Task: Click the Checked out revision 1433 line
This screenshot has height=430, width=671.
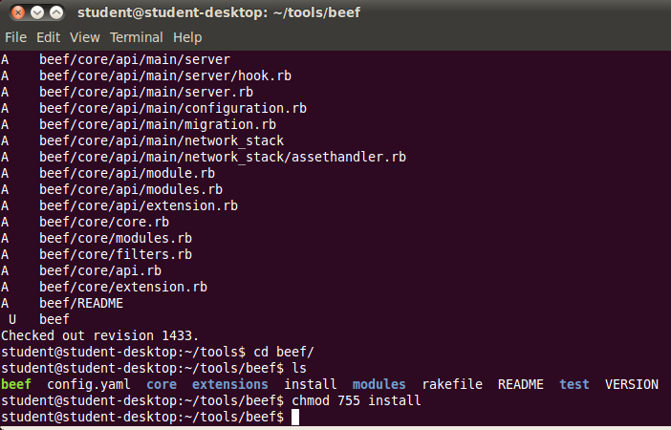Action: pos(99,335)
